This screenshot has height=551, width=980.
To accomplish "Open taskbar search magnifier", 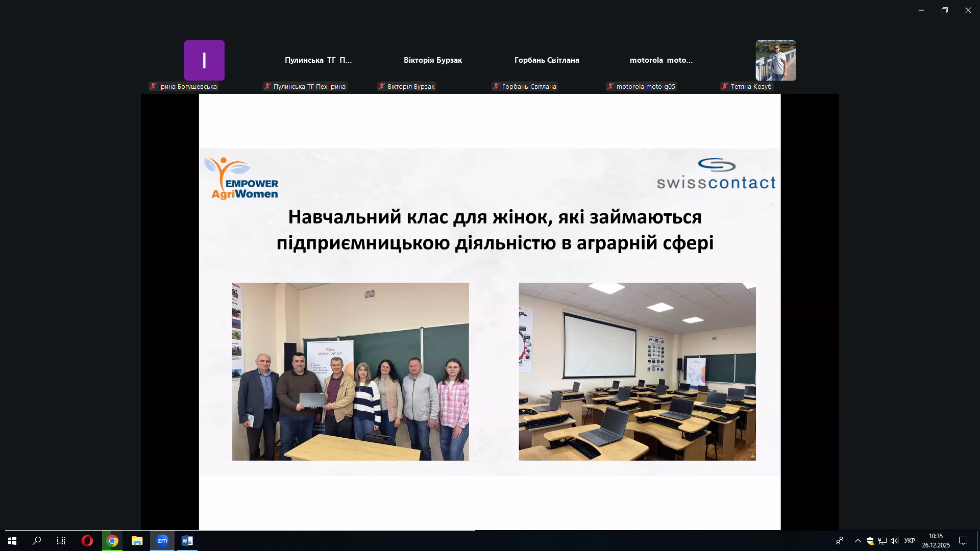I will click(37, 541).
